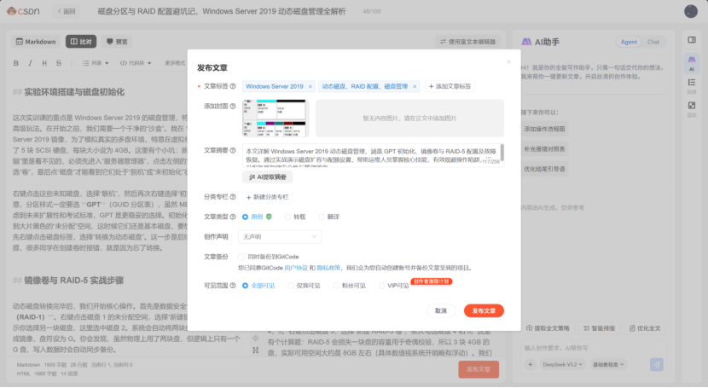This screenshot has height=388, width=708.
Task: Click the CSDN logo
Action: 23,11
